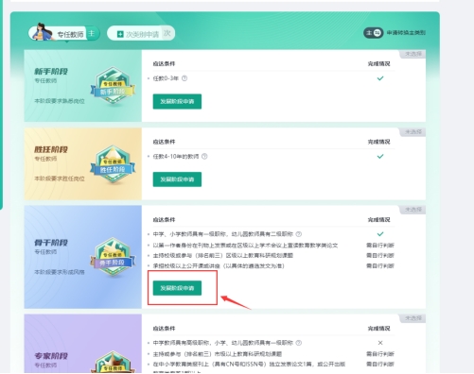Click 发展阶段申请 button in 骨干阶段 card
The image size is (474, 374).
pos(177,288)
